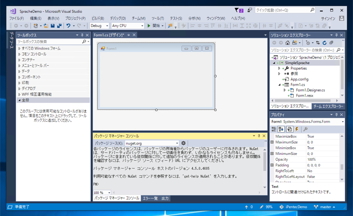Image resolution: width=353 pixels, height=216 pixels.
Task: Expand the Padding property row
Action: pos(272,165)
